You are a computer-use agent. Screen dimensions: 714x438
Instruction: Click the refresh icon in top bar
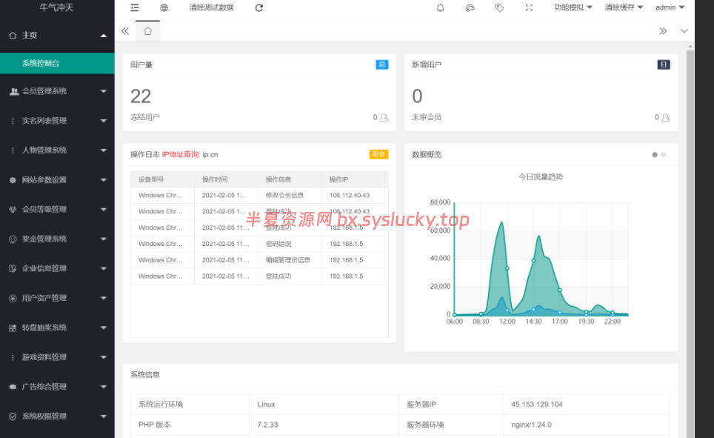click(x=258, y=7)
